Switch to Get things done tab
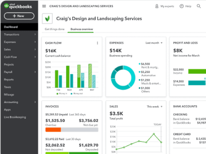The image size is (206, 154). point(55,29)
